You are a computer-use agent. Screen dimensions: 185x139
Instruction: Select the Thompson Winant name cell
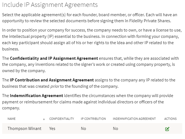24,128
